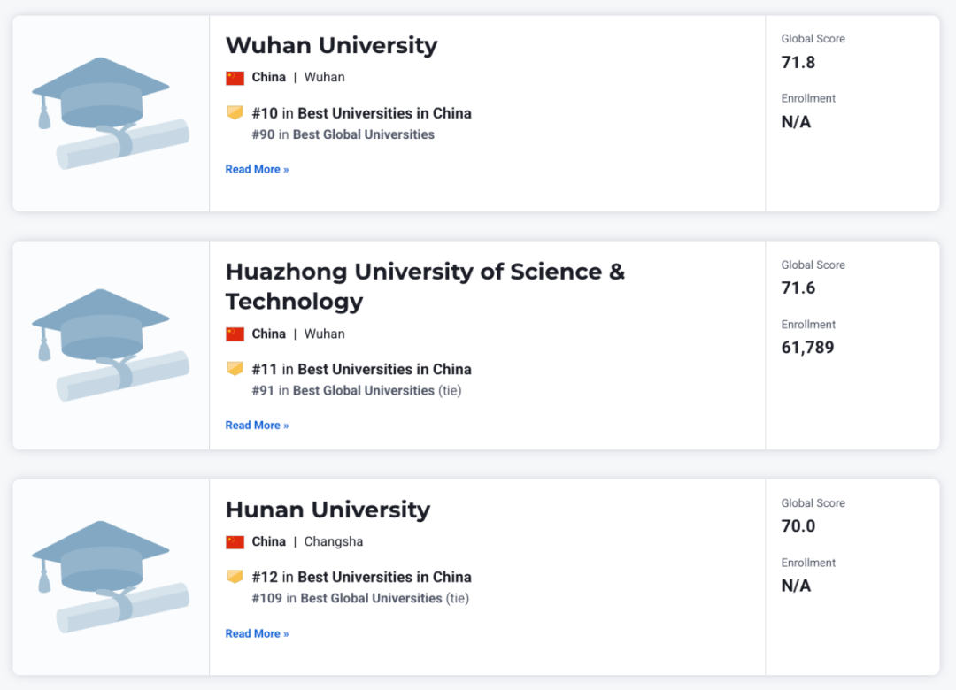The width and height of the screenshot is (956, 690).
Task: Click the China flag icon under Wuhan University
Action: click(235, 78)
